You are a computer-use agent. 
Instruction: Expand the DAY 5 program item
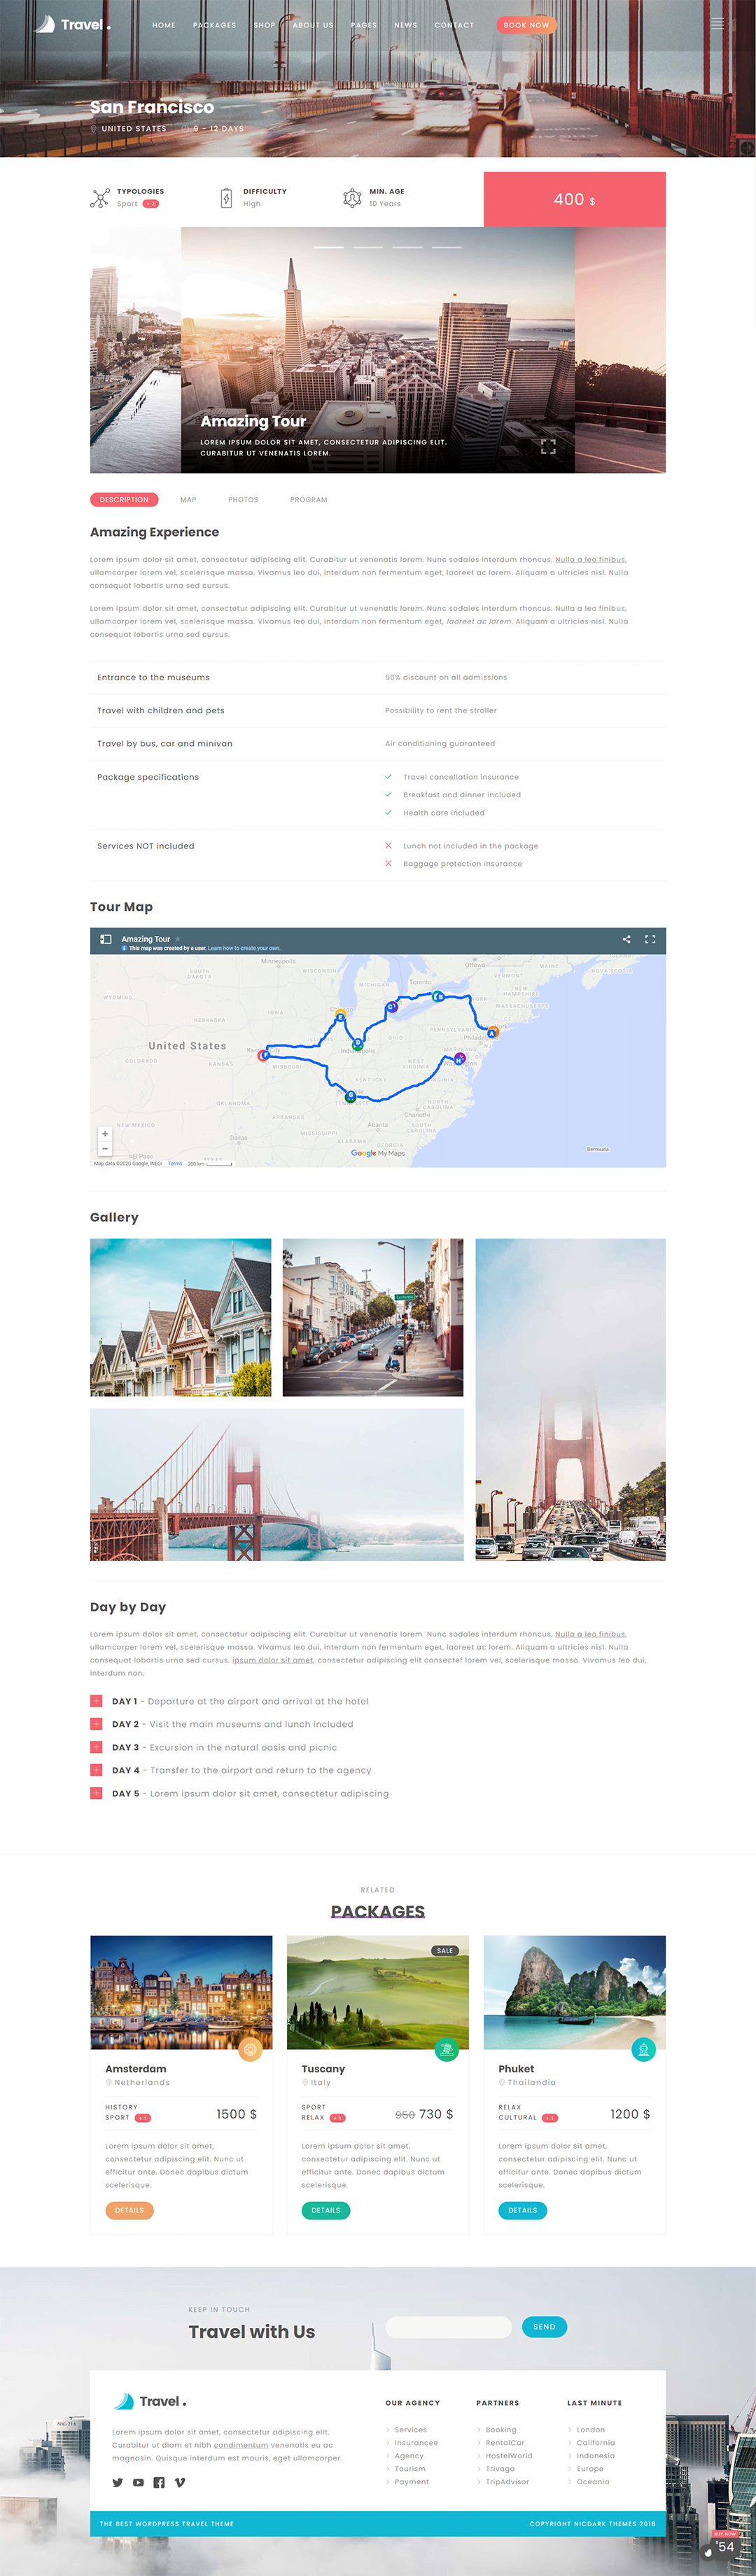point(96,1793)
